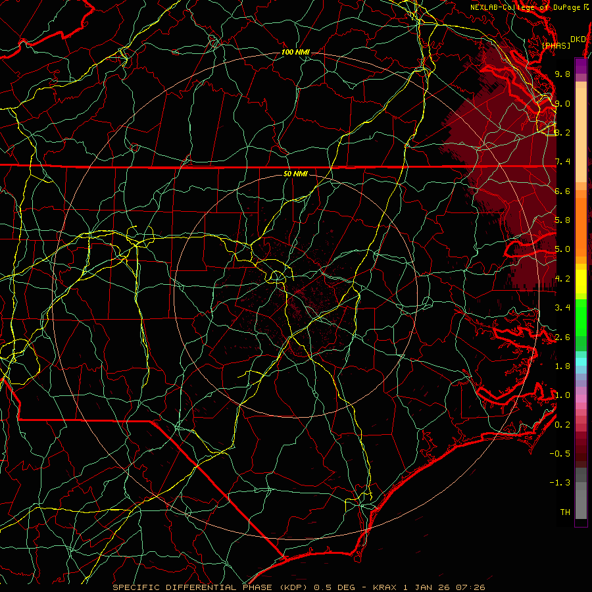The image size is (592, 592).
Task: Click the KDP product caption at the bottom
Action: [x=299, y=587]
